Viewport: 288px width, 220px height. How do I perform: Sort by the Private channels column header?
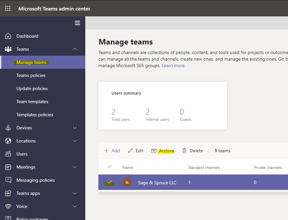tap(268, 168)
